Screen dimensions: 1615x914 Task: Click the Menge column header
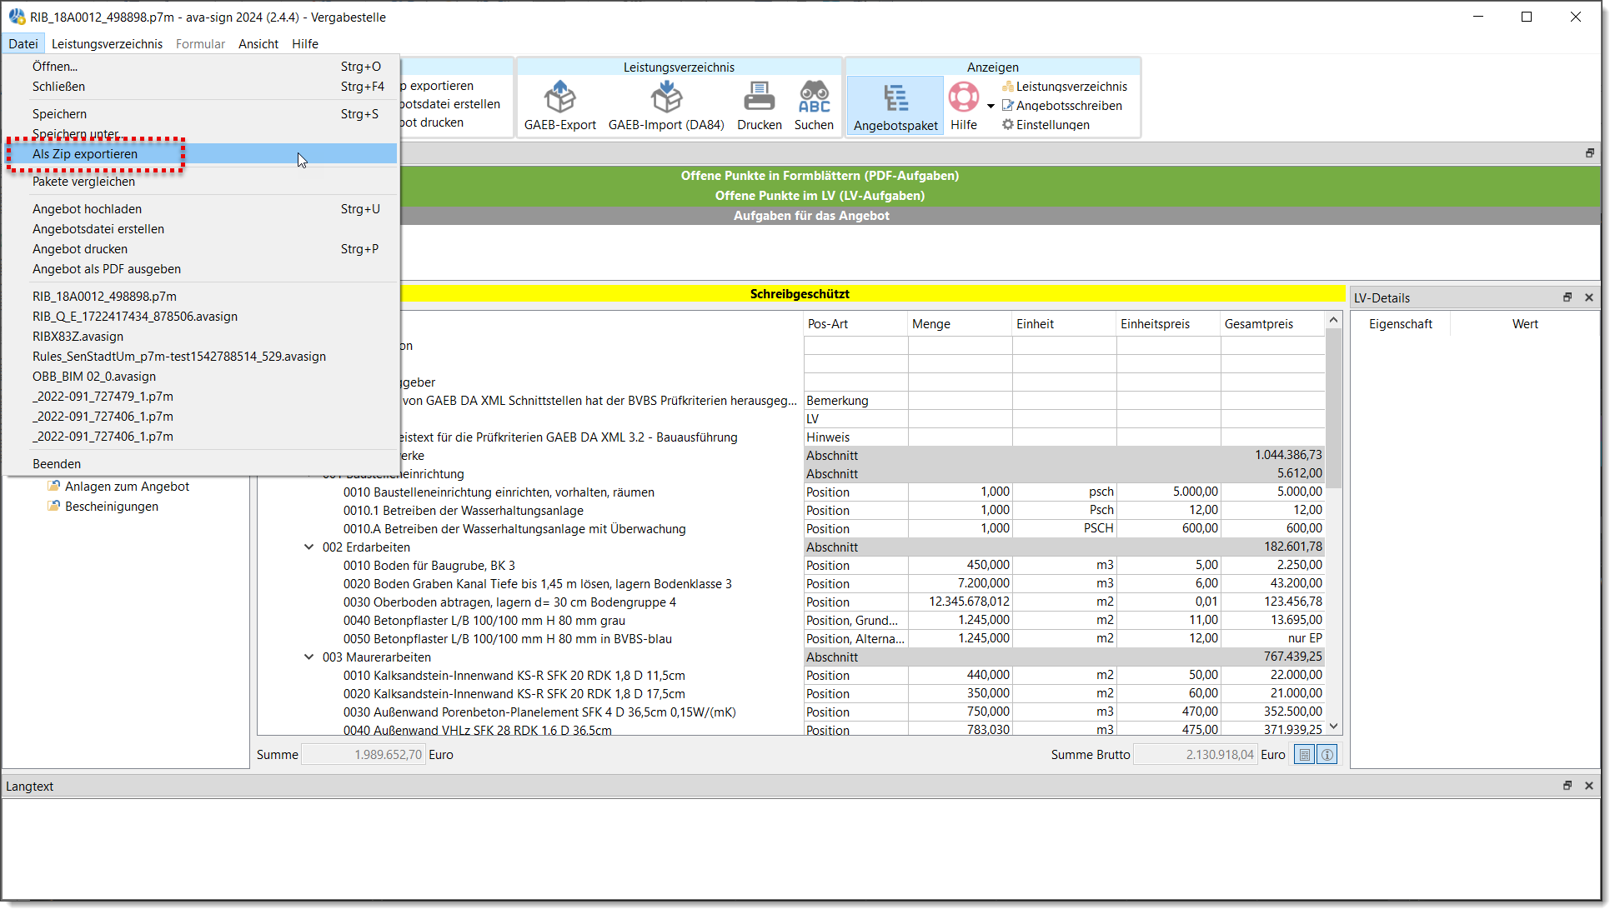click(959, 324)
